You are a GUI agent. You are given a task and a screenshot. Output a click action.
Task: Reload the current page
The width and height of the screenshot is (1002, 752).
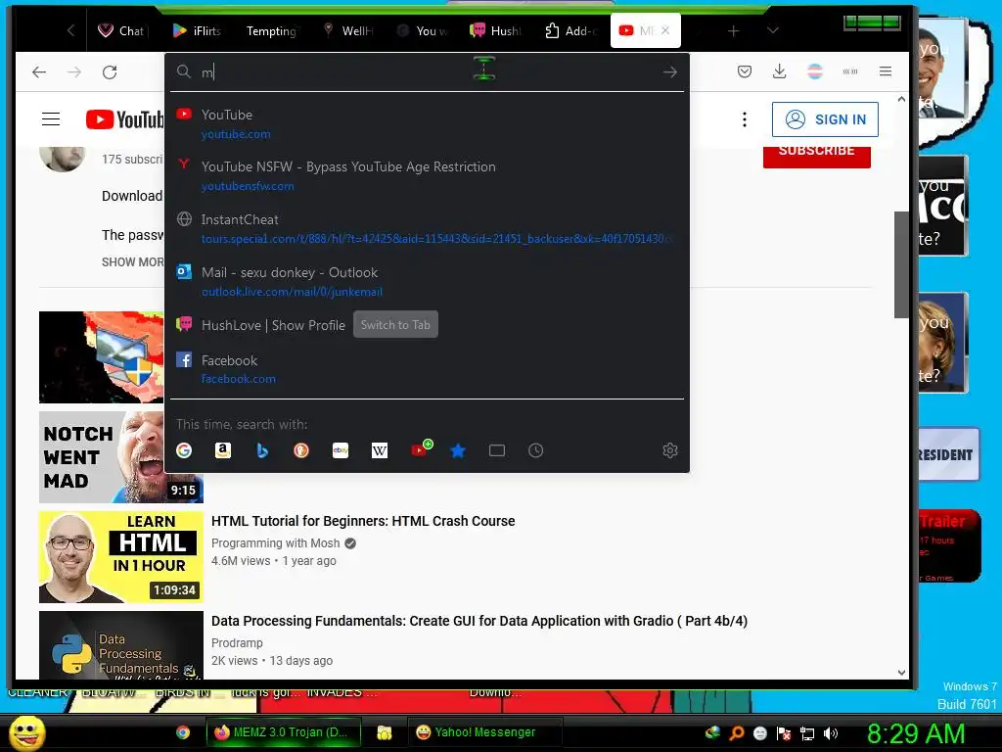click(x=110, y=71)
